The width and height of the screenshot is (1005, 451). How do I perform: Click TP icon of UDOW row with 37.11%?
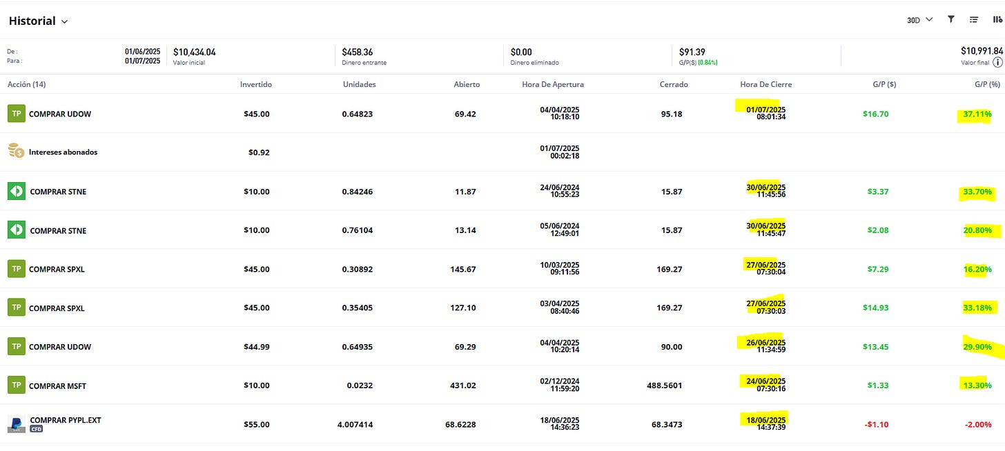click(x=16, y=114)
